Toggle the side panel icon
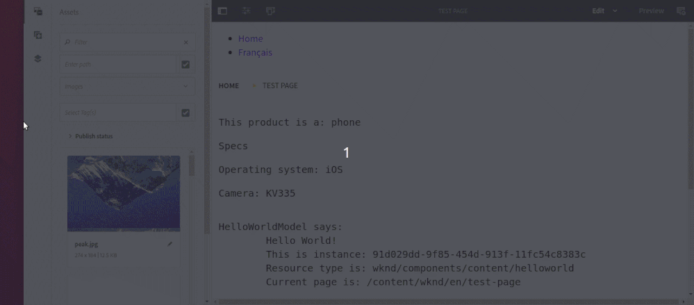The width and height of the screenshot is (694, 305). click(222, 11)
